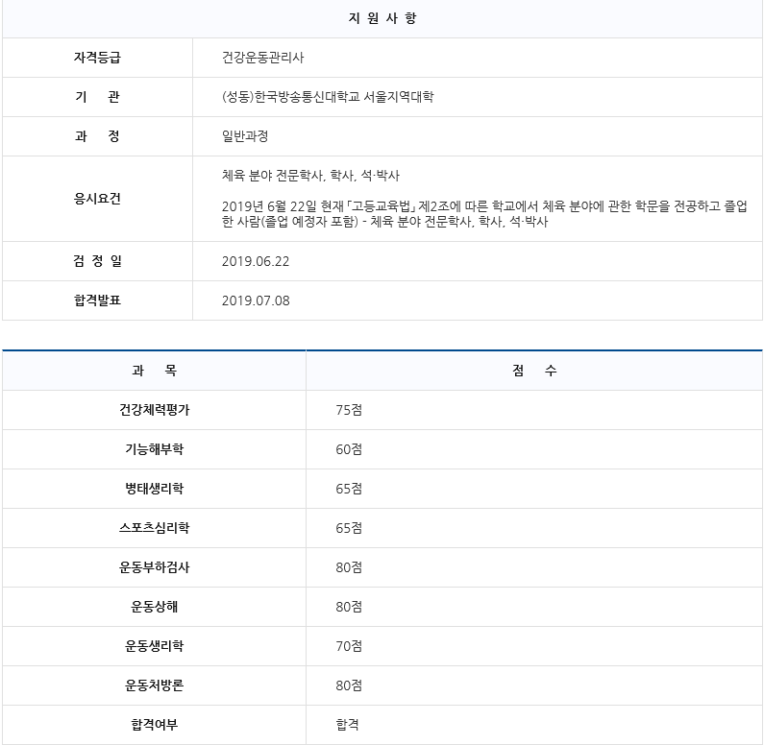The width and height of the screenshot is (764, 745).
Task: Click the 병태생리학 score 65점
Action: coord(349,489)
